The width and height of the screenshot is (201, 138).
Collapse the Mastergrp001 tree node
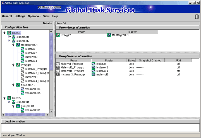click(x=13, y=45)
